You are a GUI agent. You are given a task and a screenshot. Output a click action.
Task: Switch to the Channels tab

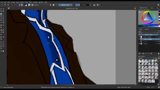coord(147,29)
